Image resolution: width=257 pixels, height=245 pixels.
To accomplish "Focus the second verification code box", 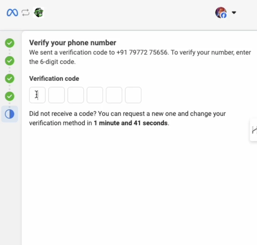I will pos(57,95).
